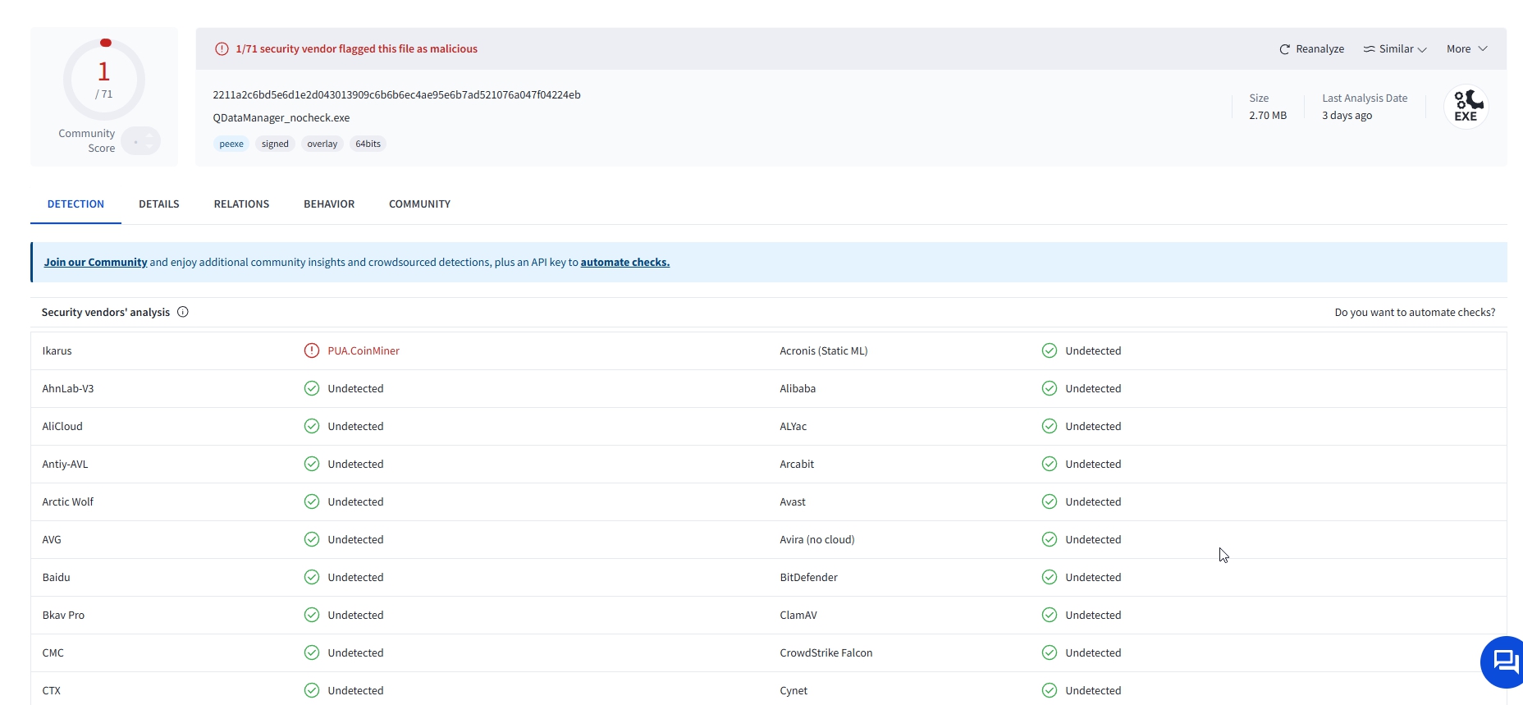Click the green check icon for CrowdStrike Falcon

(x=1050, y=652)
